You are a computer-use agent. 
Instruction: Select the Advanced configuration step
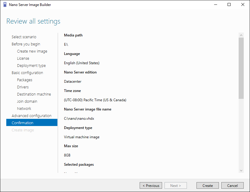tap(32, 116)
